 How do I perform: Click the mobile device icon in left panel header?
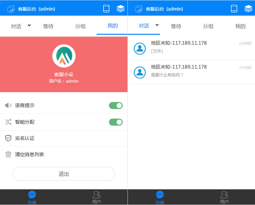106,9
